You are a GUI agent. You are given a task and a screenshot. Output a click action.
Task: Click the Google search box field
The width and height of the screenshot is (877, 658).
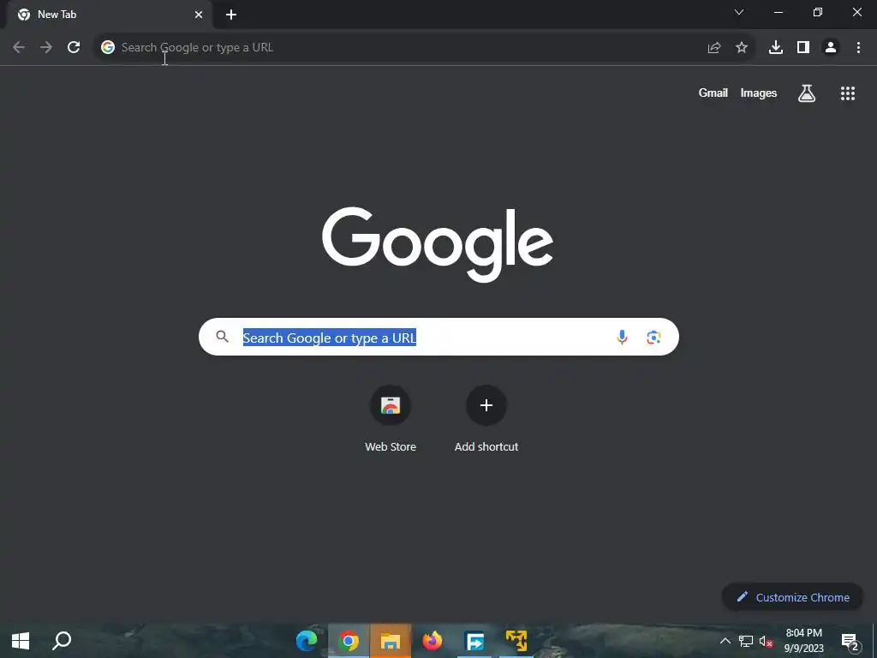(438, 337)
